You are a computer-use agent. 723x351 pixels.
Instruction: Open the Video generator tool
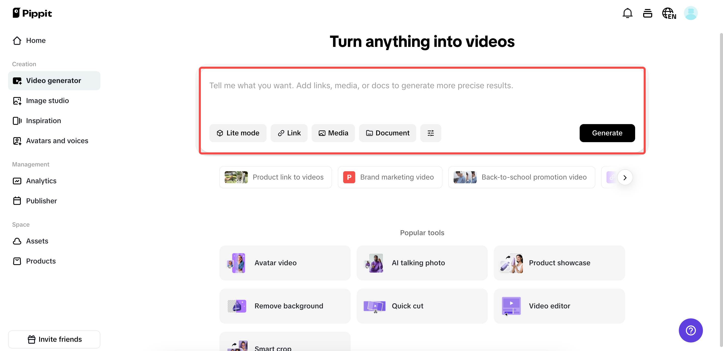click(x=54, y=80)
